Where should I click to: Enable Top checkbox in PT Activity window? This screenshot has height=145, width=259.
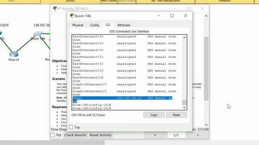coord(52,135)
